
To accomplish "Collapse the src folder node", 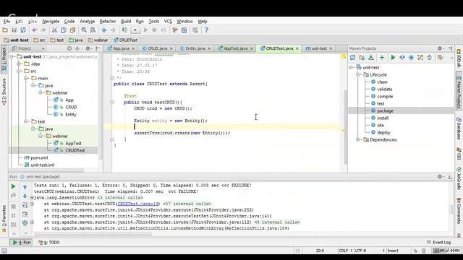I will 19,71.
